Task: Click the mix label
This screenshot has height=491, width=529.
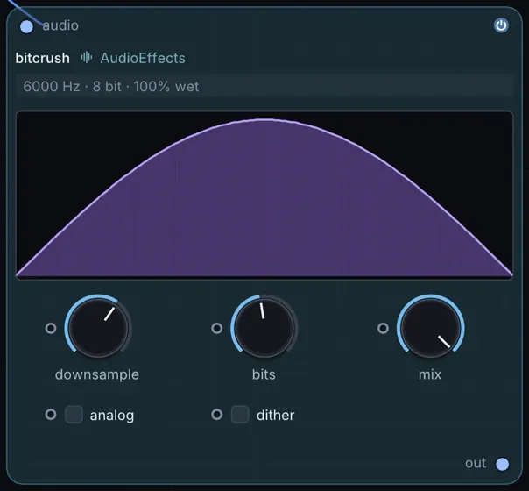Action: pyautogui.click(x=430, y=374)
